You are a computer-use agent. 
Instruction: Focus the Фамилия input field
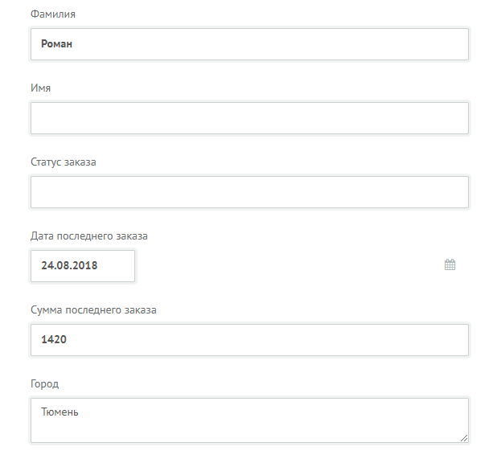[250, 44]
